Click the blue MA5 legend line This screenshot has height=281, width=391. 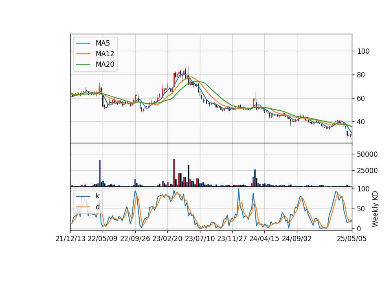(x=83, y=44)
